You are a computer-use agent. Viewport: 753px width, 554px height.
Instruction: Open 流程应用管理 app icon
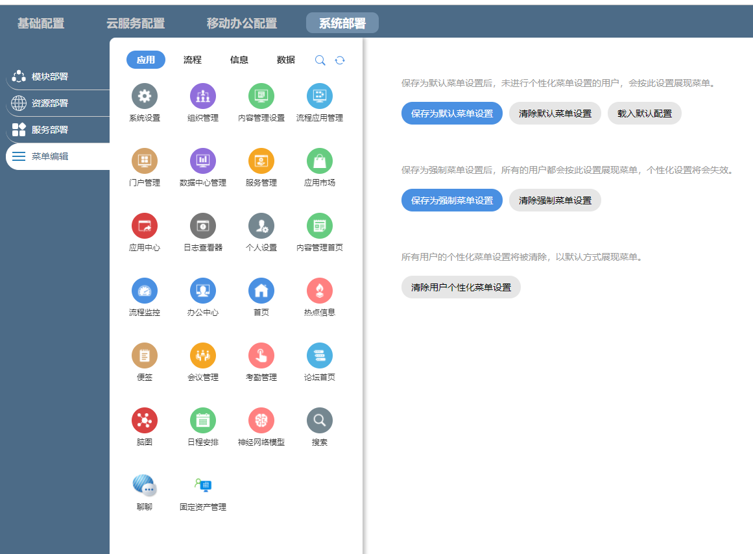tap(319, 96)
